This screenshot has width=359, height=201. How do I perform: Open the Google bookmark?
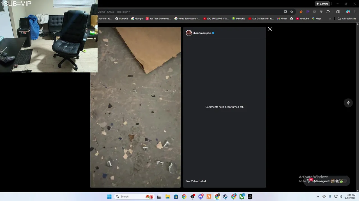[x=137, y=19]
